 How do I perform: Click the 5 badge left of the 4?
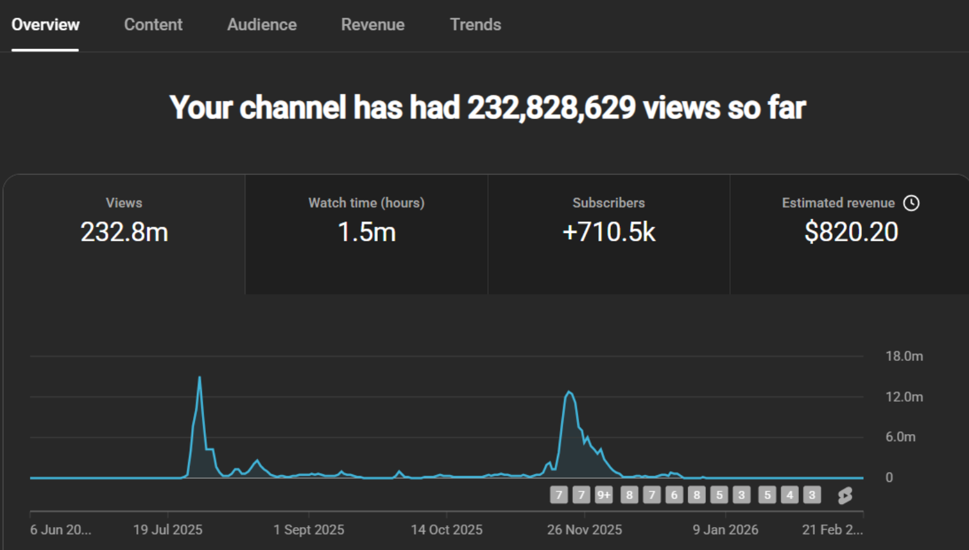click(767, 495)
